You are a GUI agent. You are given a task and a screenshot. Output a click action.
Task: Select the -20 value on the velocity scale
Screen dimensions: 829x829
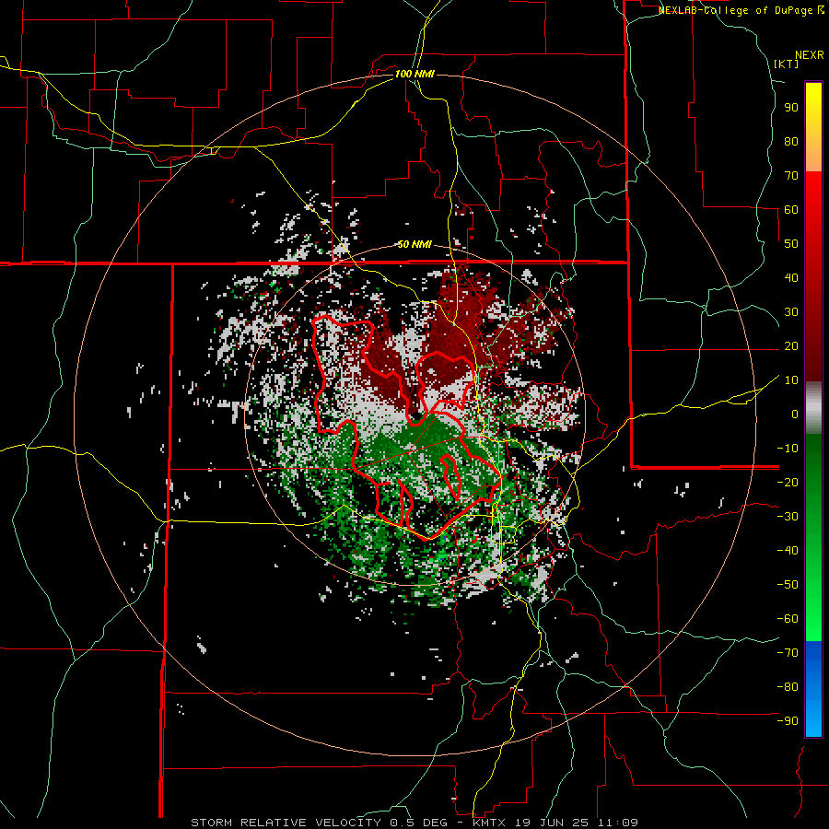[x=788, y=482]
